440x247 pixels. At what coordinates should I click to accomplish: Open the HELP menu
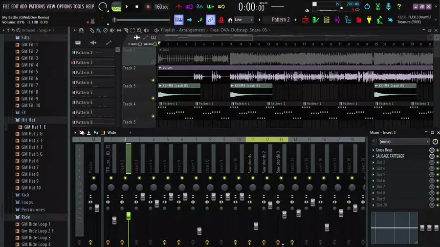point(90,6)
